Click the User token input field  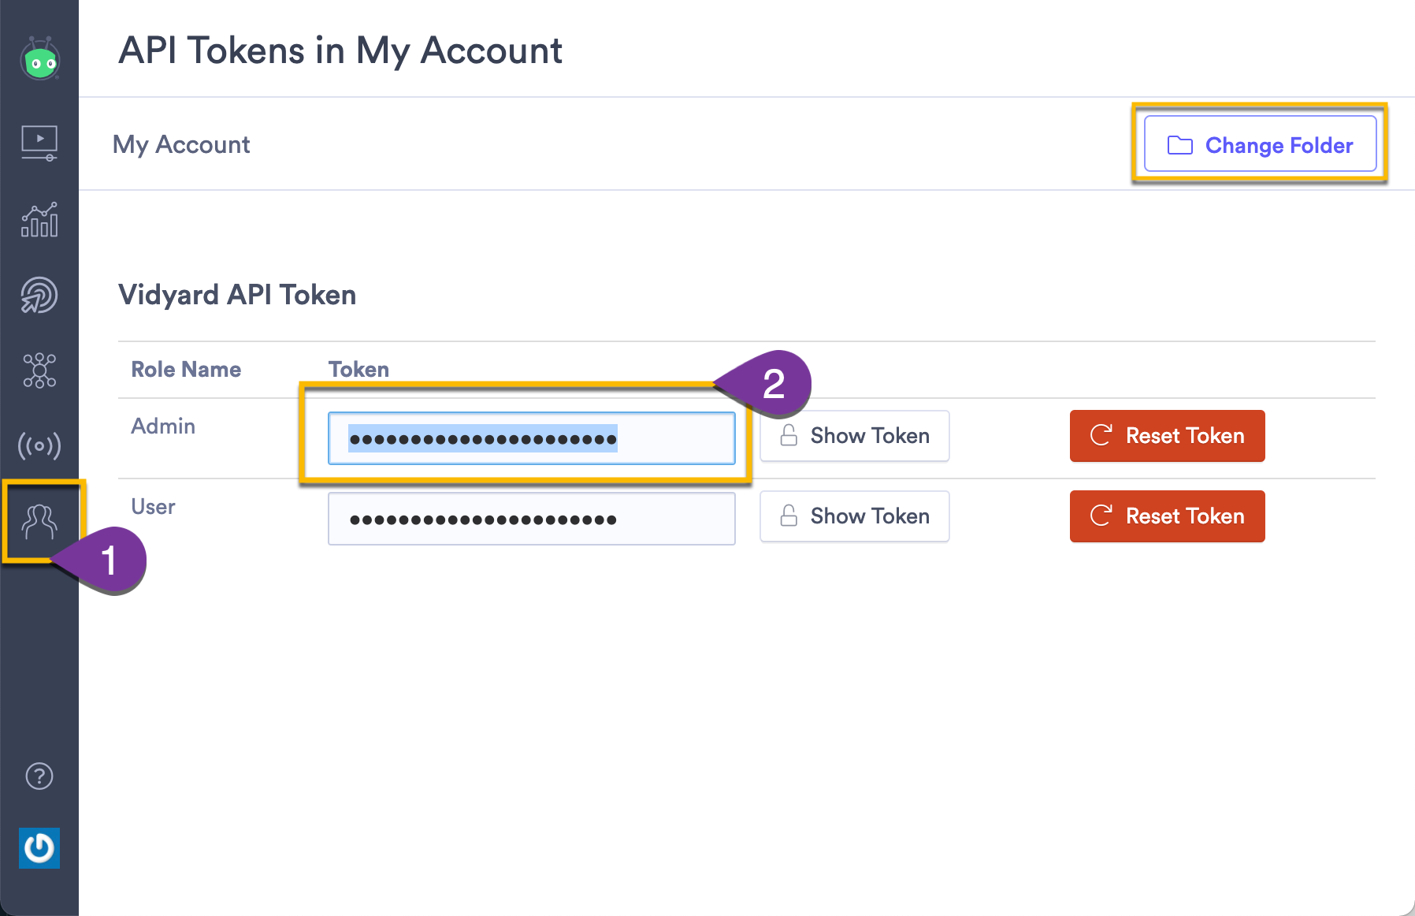click(x=532, y=519)
